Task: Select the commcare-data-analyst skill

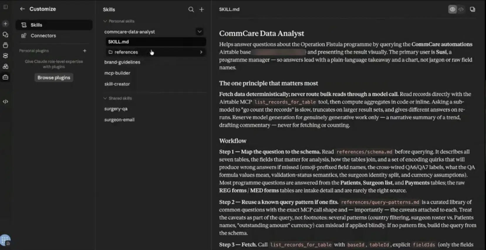Action: pos(129,32)
